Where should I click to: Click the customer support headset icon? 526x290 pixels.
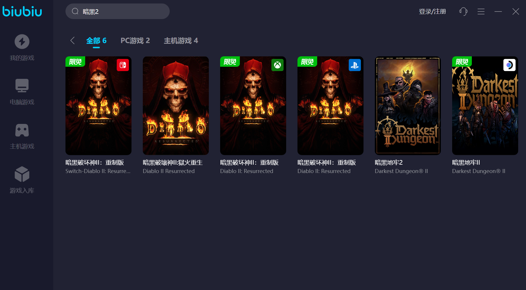(x=463, y=12)
